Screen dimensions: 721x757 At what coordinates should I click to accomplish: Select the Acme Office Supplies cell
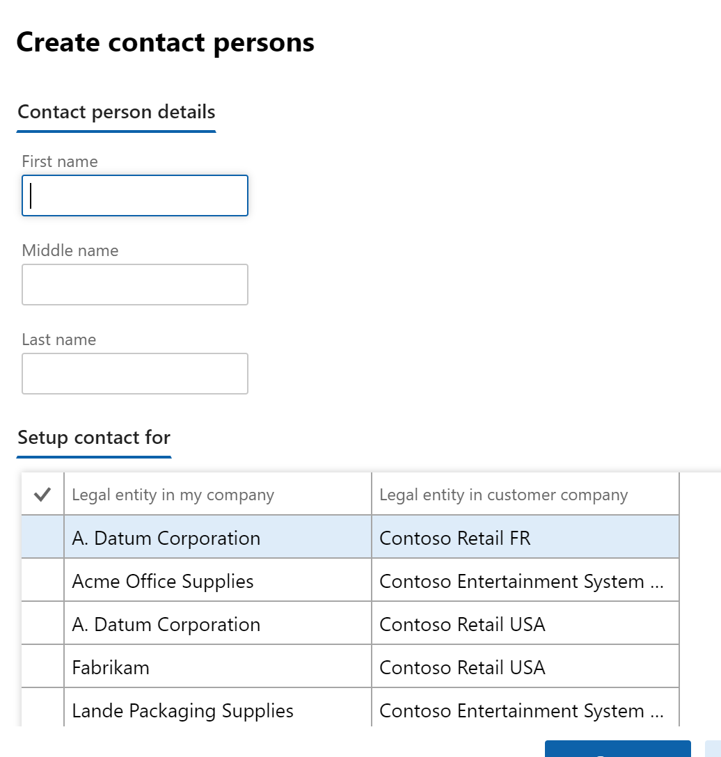click(217, 581)
